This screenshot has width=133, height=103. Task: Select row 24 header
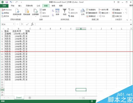2,90
